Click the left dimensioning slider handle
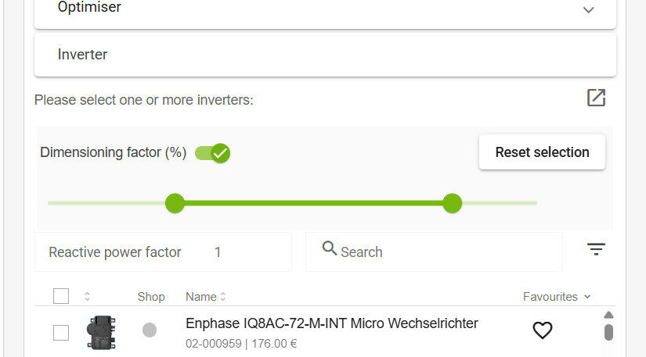Screen dimensions: 646x357 (x=175, y=203)
